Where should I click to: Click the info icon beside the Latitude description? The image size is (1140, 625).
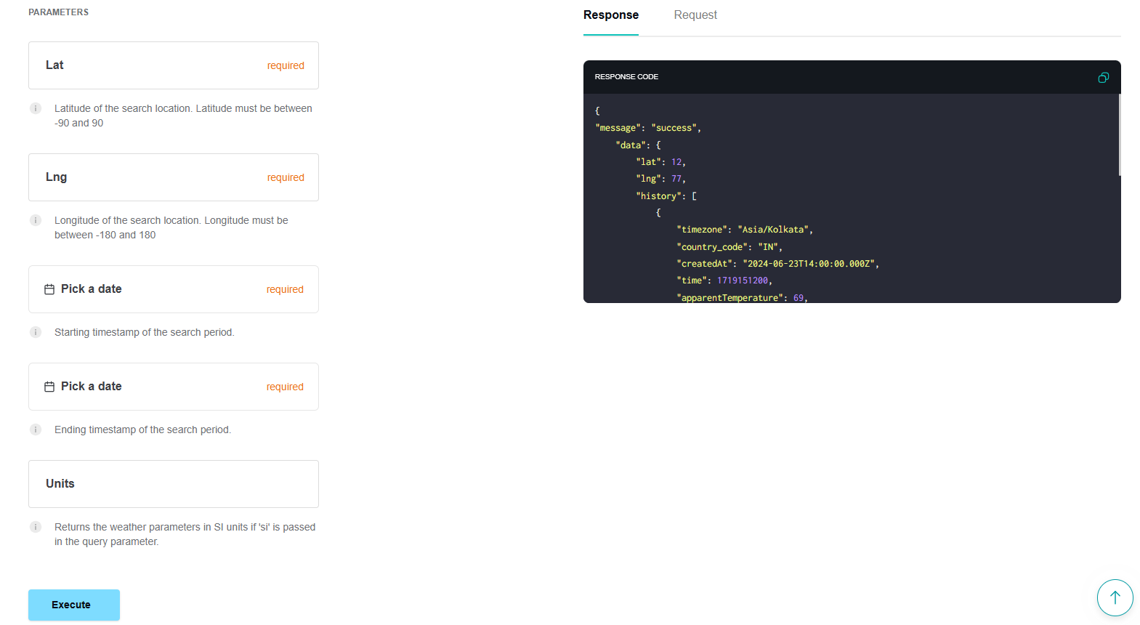[x=36, y=108]
